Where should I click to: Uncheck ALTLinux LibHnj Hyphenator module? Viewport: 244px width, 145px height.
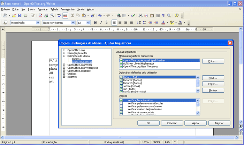(x=121, y=63)
